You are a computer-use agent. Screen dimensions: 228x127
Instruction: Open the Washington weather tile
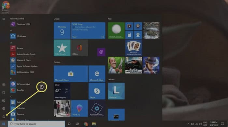62,91
